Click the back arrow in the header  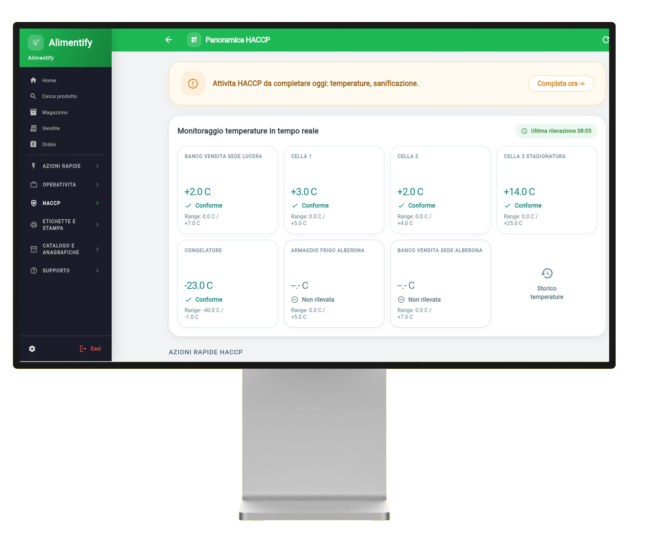pos(168,39)
